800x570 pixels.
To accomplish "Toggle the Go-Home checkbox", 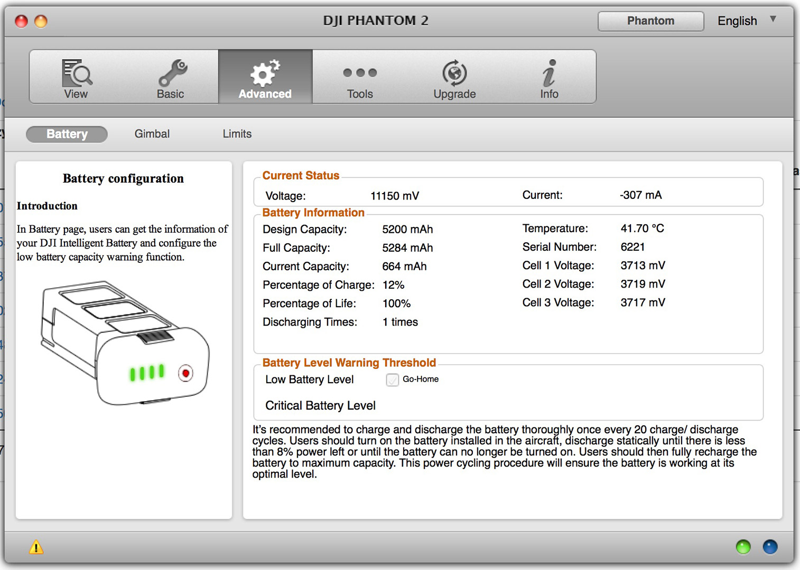I will pos(392,380).
